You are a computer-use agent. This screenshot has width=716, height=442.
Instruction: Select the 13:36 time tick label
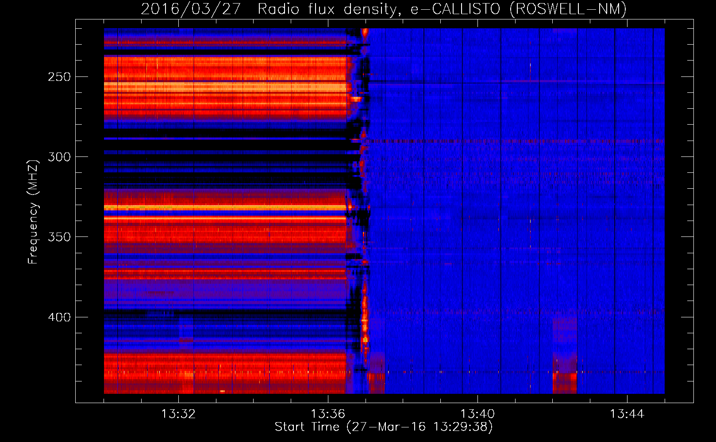(328, 414)
